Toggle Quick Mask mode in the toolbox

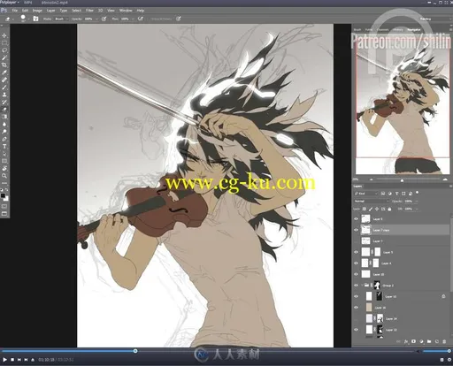(4, 206)
